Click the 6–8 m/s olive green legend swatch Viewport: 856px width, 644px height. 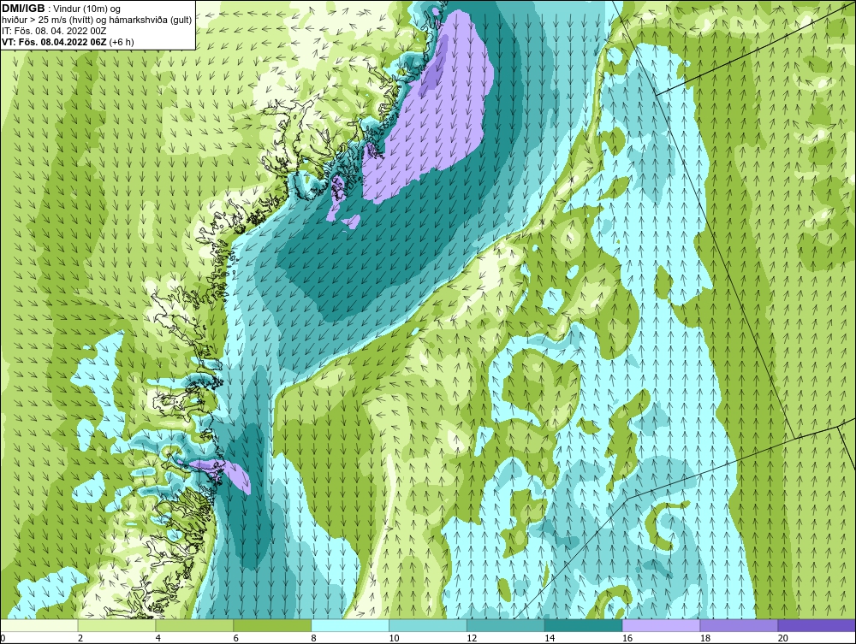[x=272, y=625]
